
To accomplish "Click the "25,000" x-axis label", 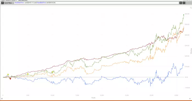I will point(127,95).
